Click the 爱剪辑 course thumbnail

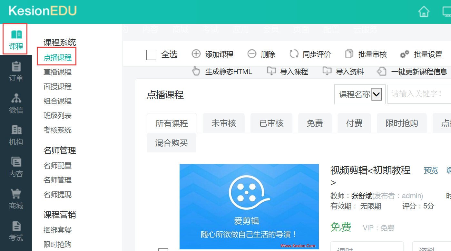[249, 206]
